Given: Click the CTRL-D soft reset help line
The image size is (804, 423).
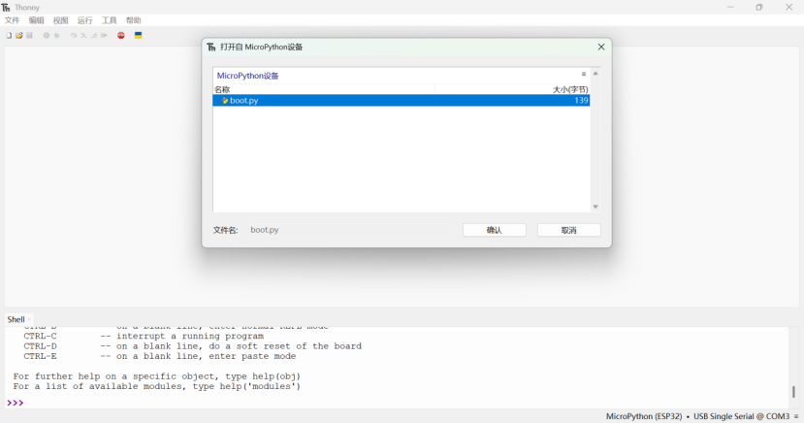Looking at the screenshot, I should pyautogui.click(x=192, y=346).
